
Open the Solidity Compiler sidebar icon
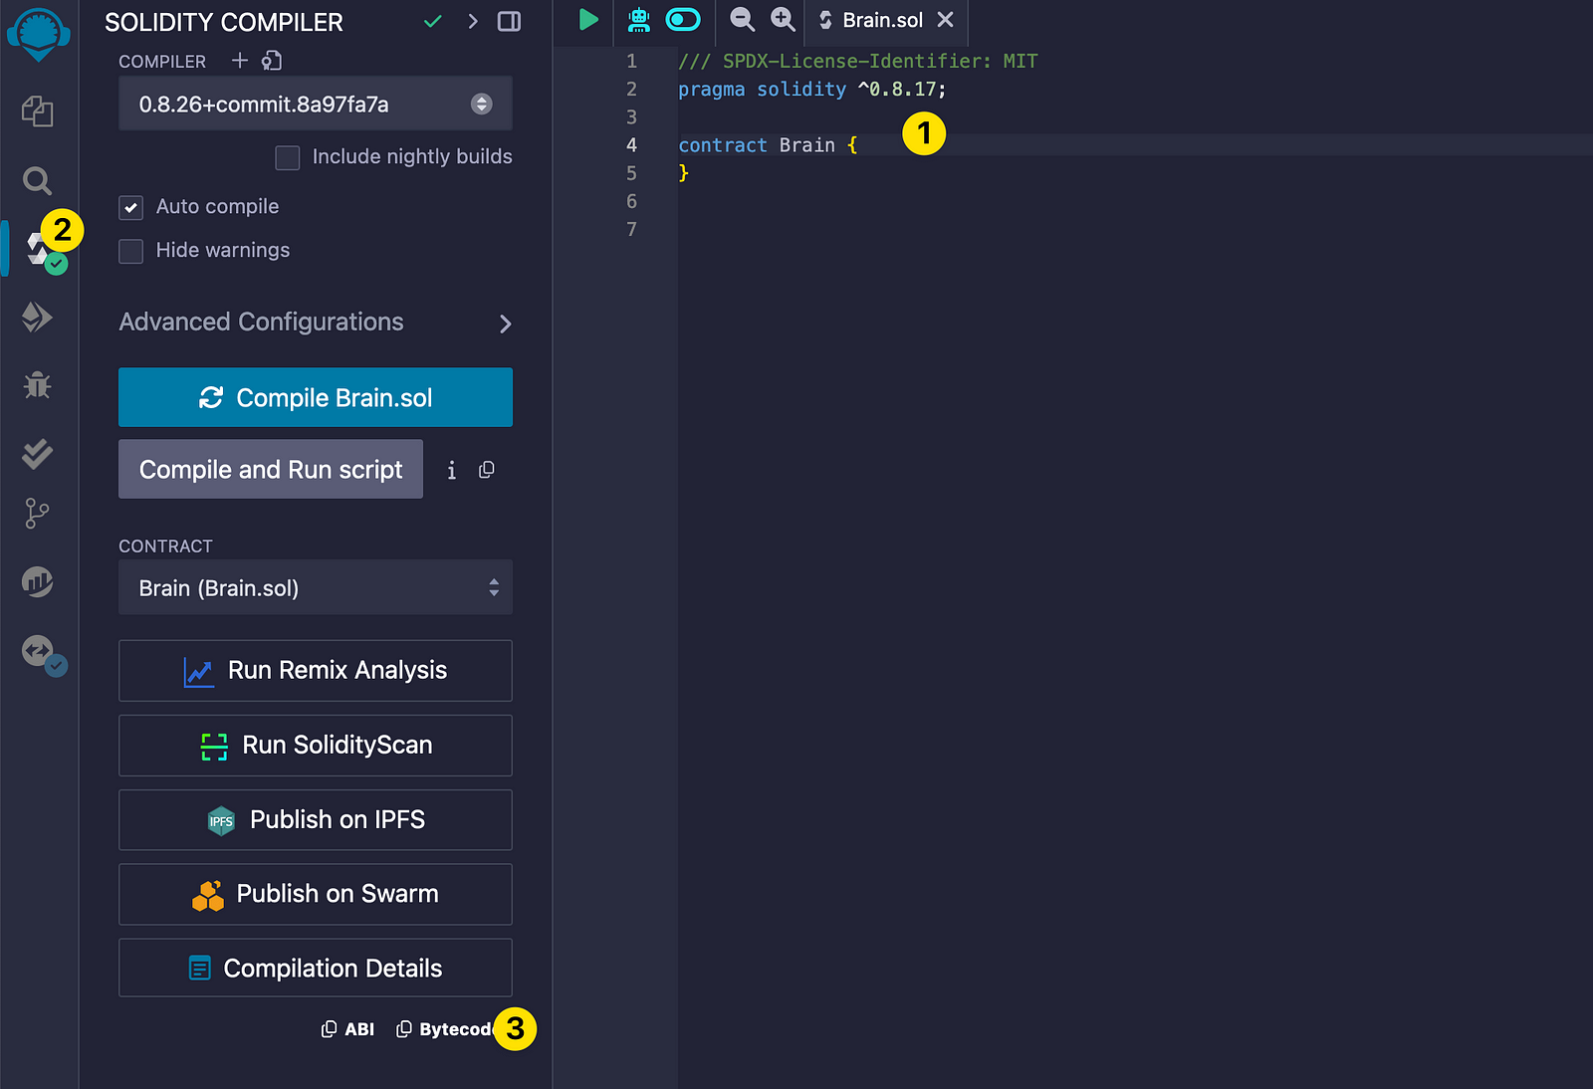click(x=40, y=249)
